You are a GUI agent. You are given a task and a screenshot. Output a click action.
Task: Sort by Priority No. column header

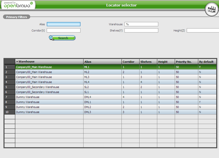186,62
